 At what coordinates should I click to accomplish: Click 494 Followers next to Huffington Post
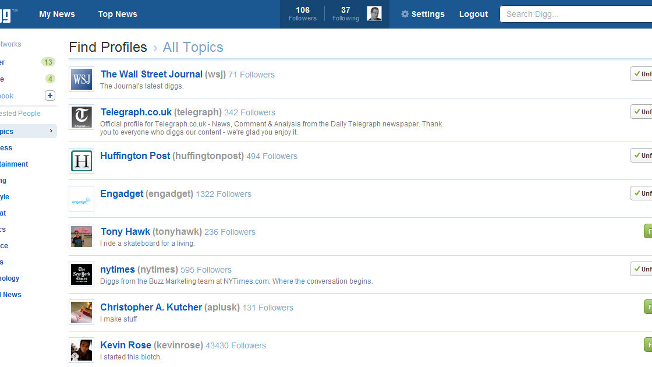pyautogui.click(x=272, y=156)
